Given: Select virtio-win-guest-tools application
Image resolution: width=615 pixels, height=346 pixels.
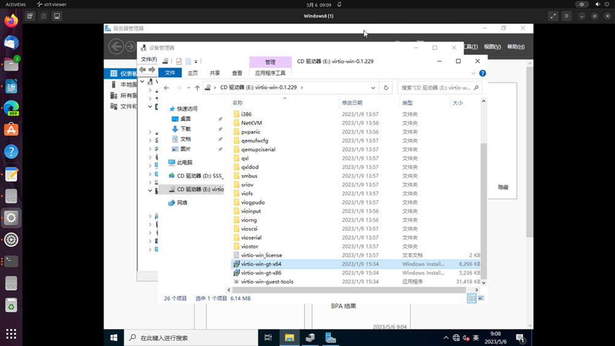Looking at the screenshot, I should point(267,282).
